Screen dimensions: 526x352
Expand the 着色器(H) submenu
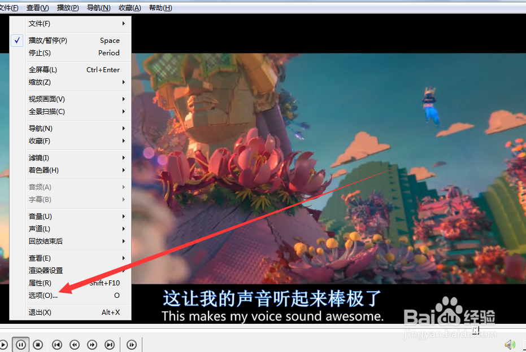71,170
